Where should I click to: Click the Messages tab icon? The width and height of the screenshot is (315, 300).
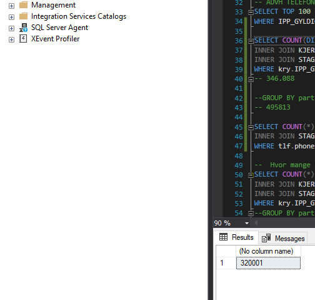pos(266,238)
